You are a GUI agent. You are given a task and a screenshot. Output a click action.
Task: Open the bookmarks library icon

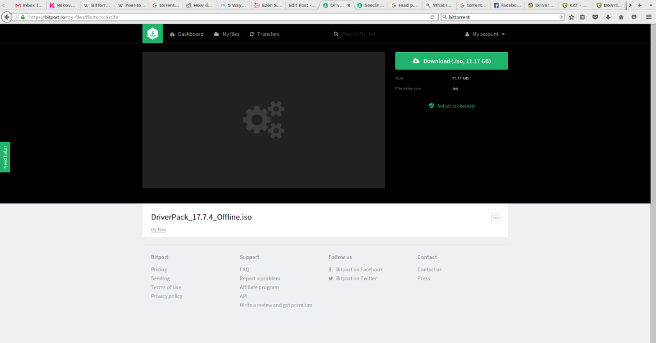(x=582, y=17)
